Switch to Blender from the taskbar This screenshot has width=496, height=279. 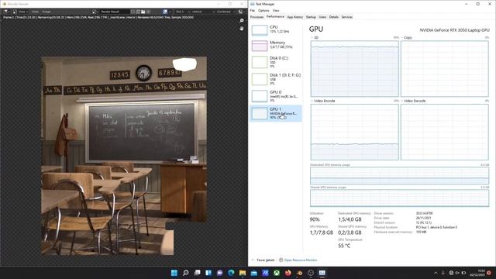coord(299,273)
